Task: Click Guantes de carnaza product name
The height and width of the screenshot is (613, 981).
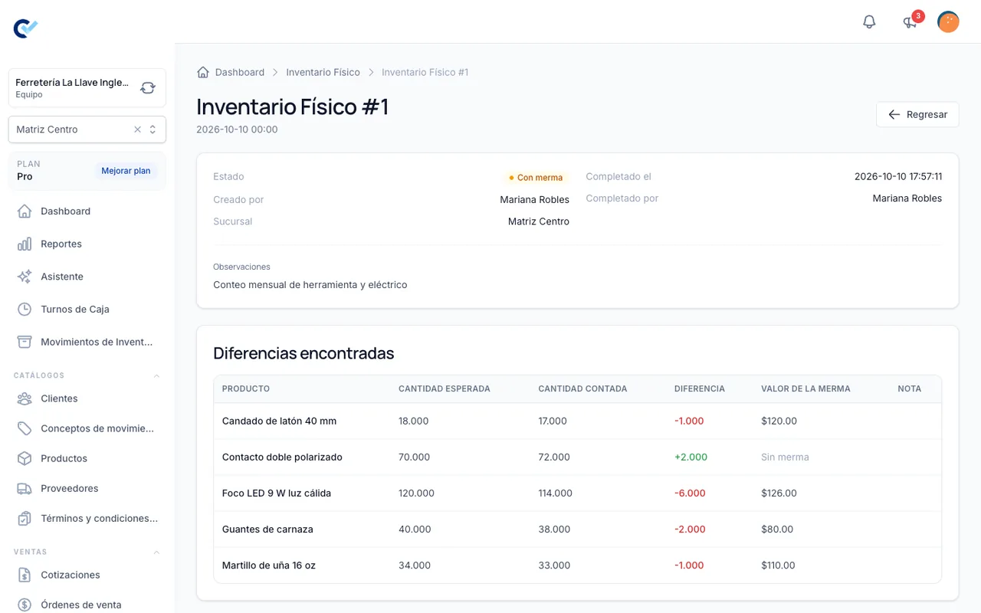Action: click(267, 529)
